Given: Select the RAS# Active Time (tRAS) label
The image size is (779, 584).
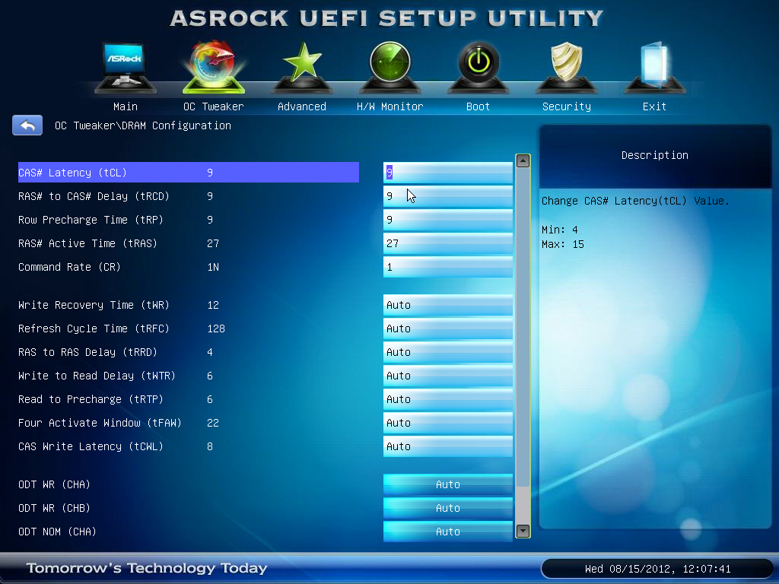Looking at the screenshot, I should (x=88, y=243).
